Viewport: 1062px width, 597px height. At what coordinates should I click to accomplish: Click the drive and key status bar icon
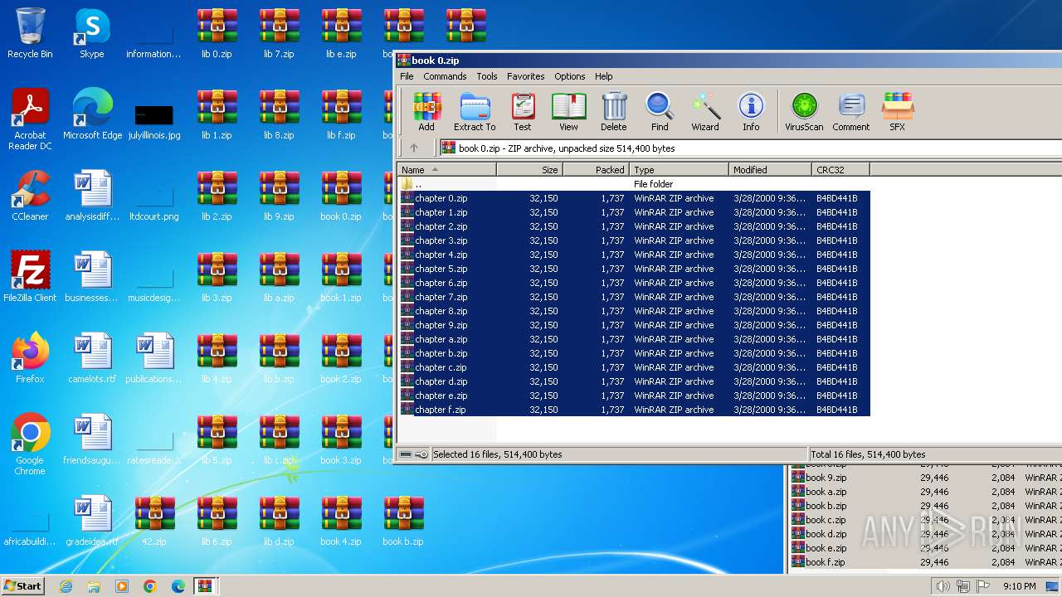click(x=413, y=454)
